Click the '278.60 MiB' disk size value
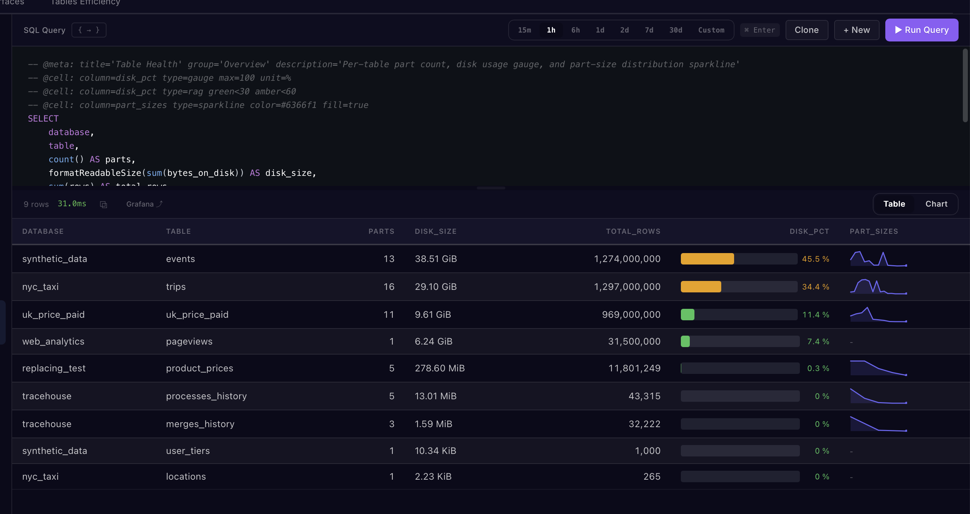970x514 pixels. (x=440, y=368)
